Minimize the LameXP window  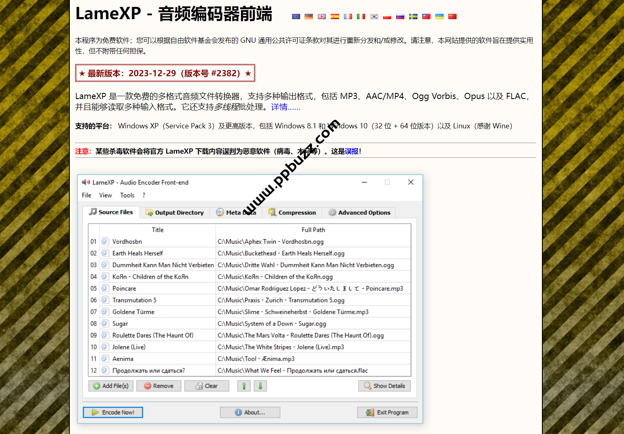364,182
